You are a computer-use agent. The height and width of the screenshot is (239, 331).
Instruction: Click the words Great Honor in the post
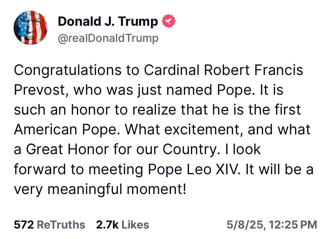point(67,149)
